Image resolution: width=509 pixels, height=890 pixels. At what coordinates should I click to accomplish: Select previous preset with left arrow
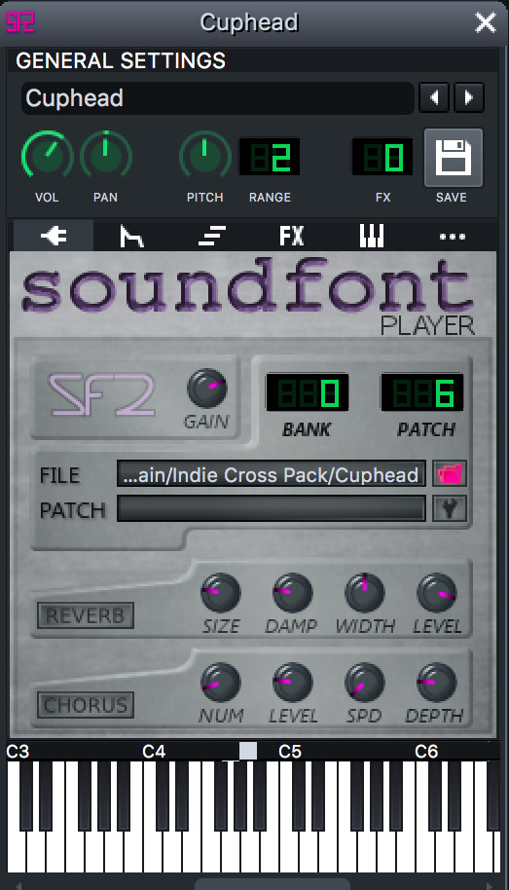click(x=434, y=98)
